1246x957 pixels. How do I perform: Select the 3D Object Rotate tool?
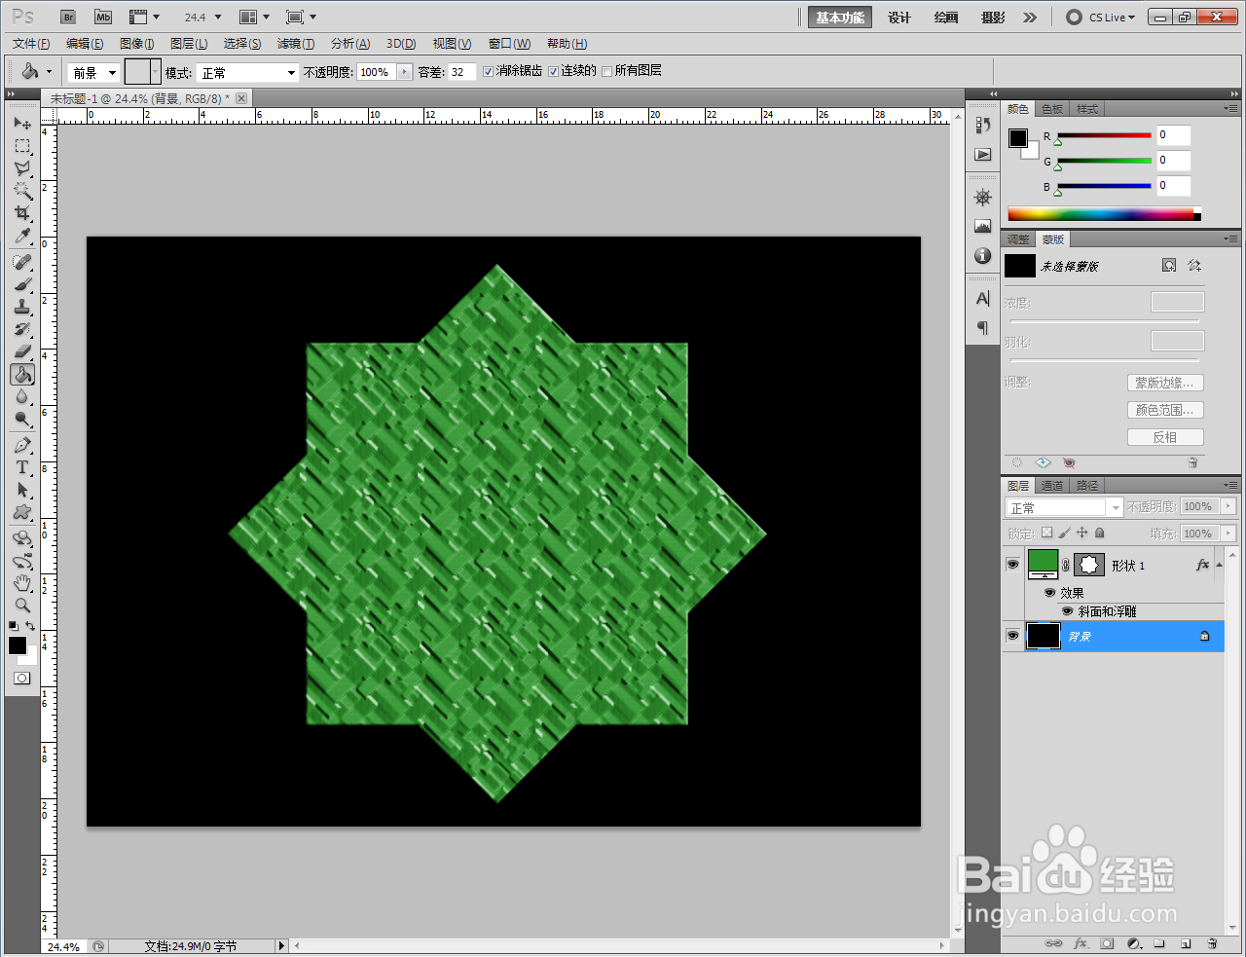(x=22, y=538)
